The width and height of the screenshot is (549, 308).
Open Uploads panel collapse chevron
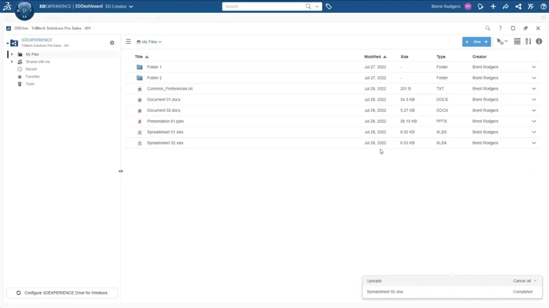pyautogui.click(x=535, y=281)
